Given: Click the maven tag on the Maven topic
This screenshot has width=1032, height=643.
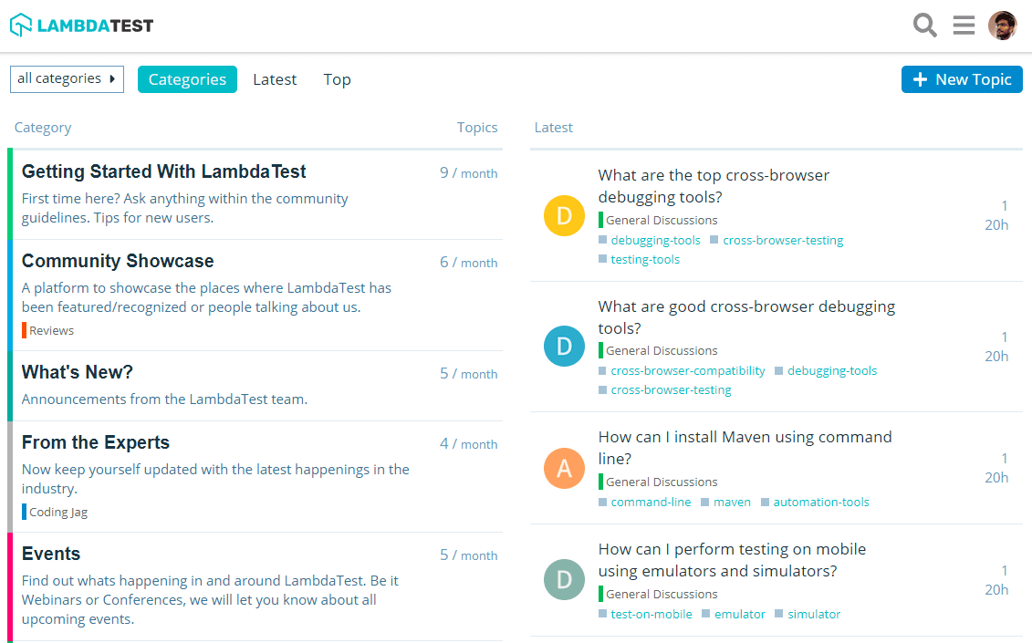Looking at the screenshot, I should point(732,502).
